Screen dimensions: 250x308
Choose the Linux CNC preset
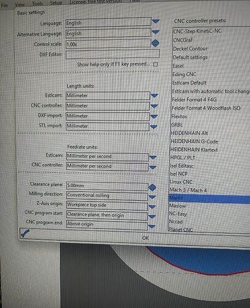coord(181,182)
